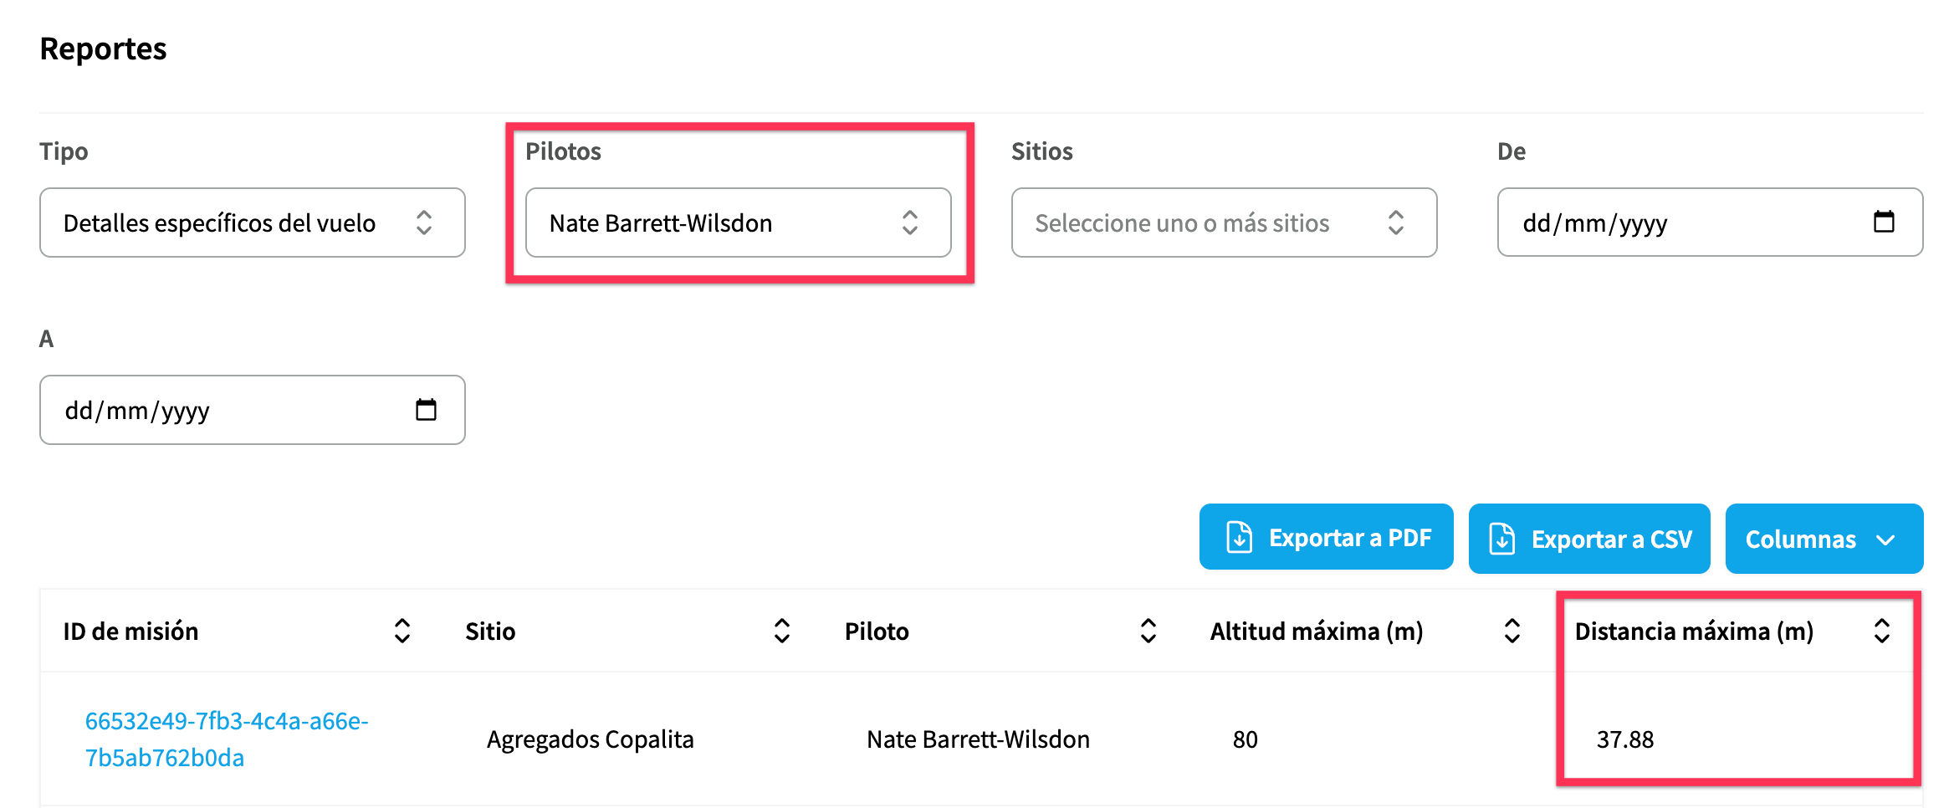Click the PDF download file icon
This screenshot has height=808, width=1954.
click(x=1240, y=537)
